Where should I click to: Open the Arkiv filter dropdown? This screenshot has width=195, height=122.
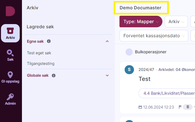coord(176,22)
